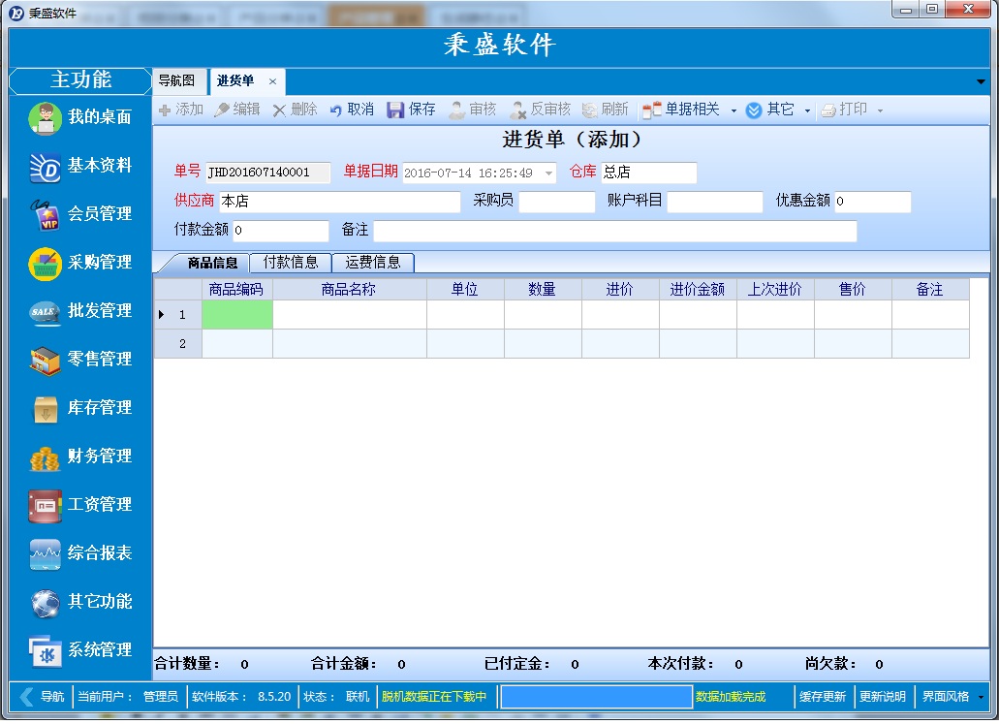Click the 商品名称 column header
This screenshot has width=999, height=724.
[349, 290]
